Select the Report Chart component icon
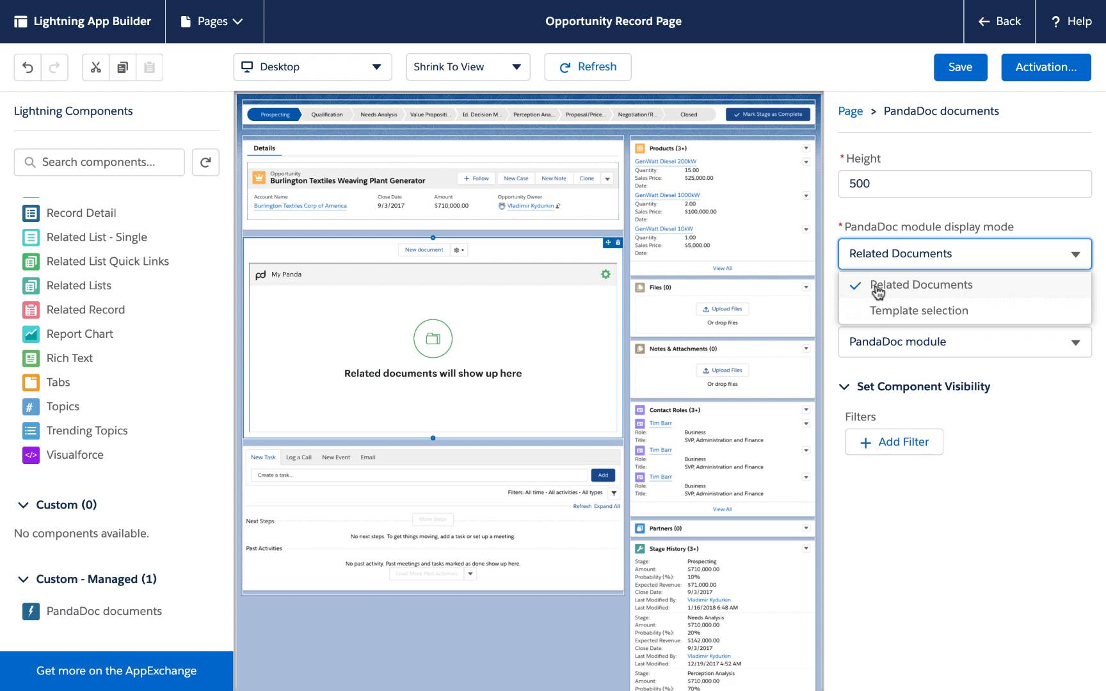1106x691 pixels. point(31,334)
